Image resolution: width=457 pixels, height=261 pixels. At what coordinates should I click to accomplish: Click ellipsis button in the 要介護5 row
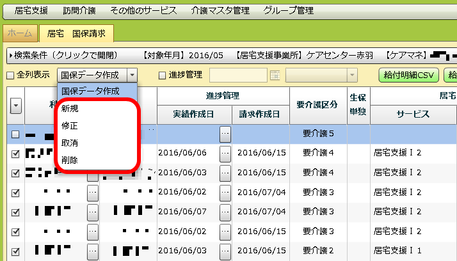(225, 134)
